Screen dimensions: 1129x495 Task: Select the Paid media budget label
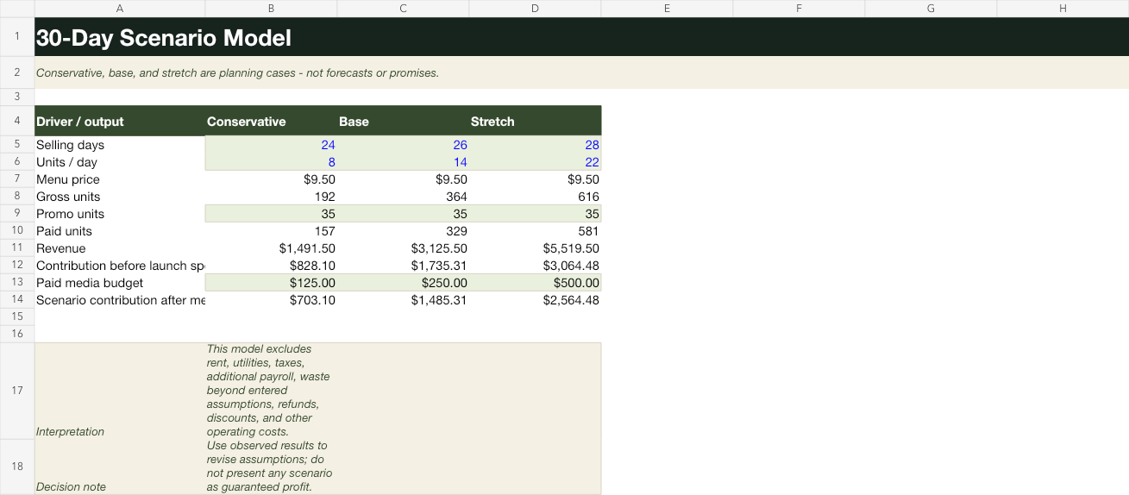(120, 283)
